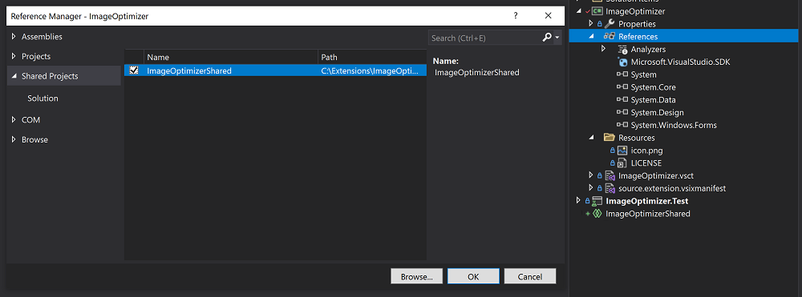This screenshot has width=802, height=297.
Task: Open the search options dropdown arrow
Action: (557, 38)
